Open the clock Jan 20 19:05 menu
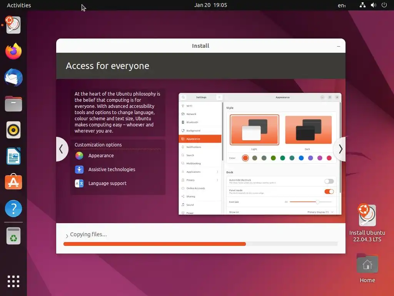 click(210, 5)
